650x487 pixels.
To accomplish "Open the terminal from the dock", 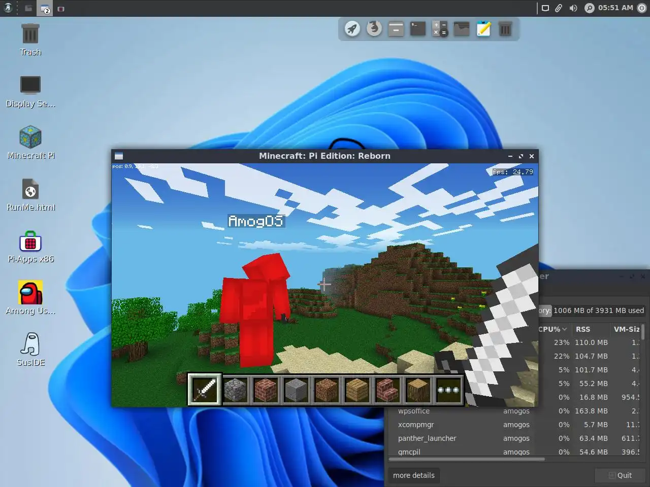I will pyautogui.click(x=417, y=29).
